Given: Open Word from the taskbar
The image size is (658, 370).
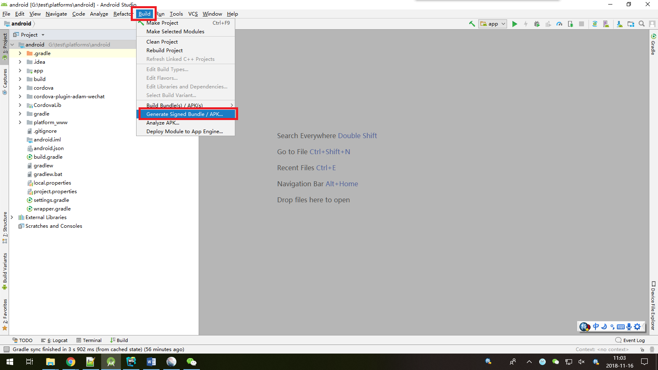Looking at the screenshot, I should pos(151,362).
